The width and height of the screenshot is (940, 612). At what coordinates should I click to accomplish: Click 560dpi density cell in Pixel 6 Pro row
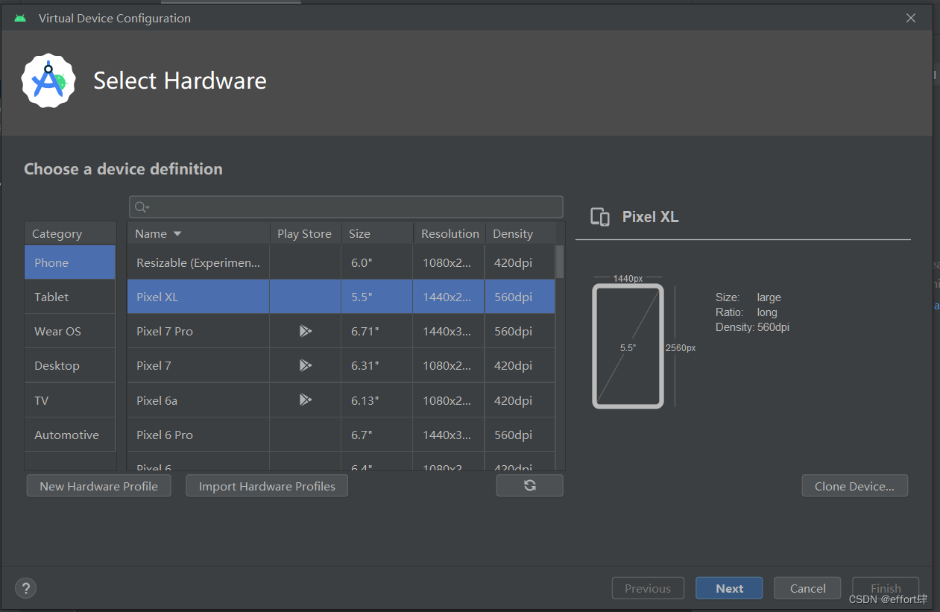point(520,435)
